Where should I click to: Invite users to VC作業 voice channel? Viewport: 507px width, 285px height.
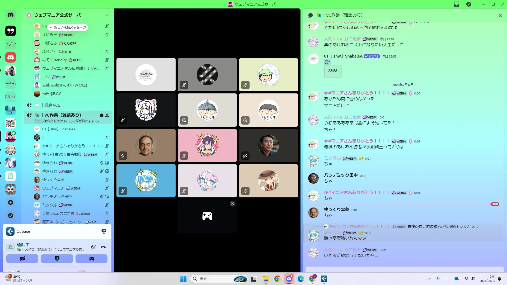[107, 115]
